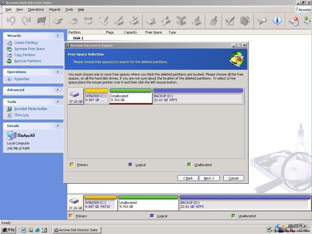Collapse the Details panel
Viewport: 312px width, 234px height.
[x=58, y=126]
